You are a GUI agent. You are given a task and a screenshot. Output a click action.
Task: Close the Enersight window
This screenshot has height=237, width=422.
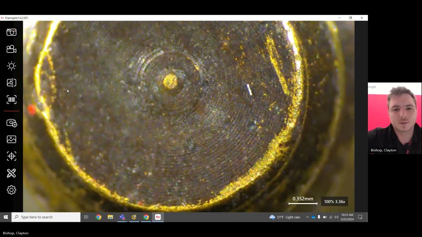362,18
